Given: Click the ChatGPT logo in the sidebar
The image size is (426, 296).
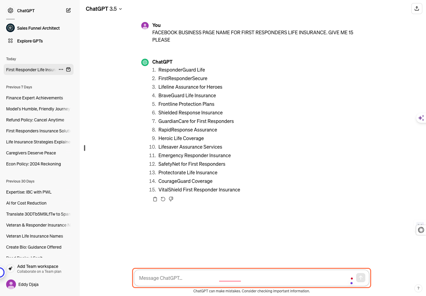Looking at the screenshot, I should coord(10,10).
